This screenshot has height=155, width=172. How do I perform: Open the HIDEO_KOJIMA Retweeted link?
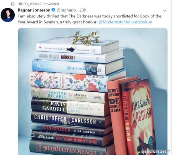pyautogui.click(x=38, y=4)
